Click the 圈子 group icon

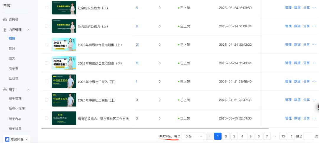(x=5, y=90)
